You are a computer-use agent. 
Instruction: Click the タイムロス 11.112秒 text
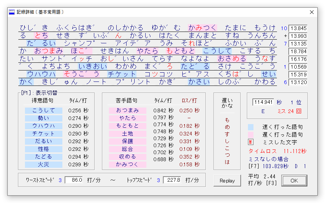tap(278, 151)
